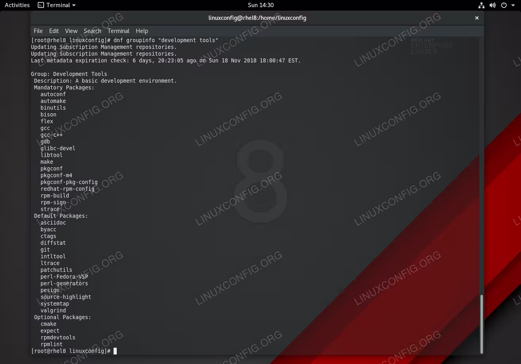Close the terminal window

(x=477, y=18)
